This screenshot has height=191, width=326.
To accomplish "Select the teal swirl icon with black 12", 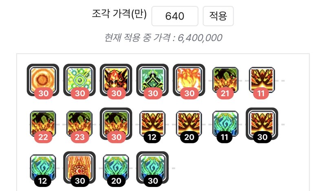I will 43,167.
